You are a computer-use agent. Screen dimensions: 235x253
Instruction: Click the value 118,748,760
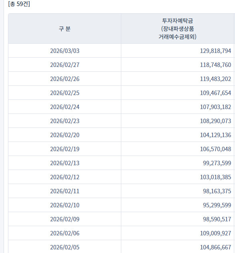(x=215, y=65)
